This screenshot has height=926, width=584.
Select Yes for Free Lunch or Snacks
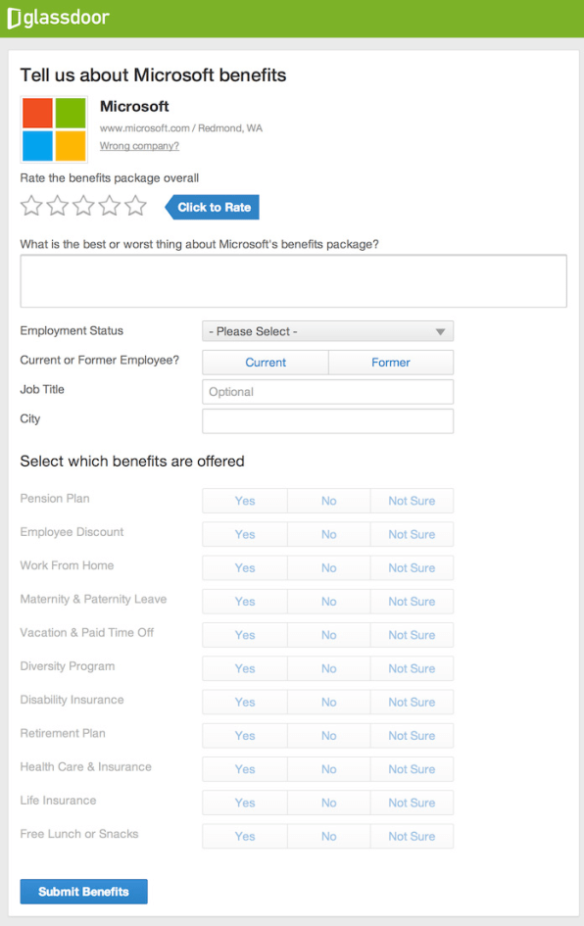pos(244,836)
